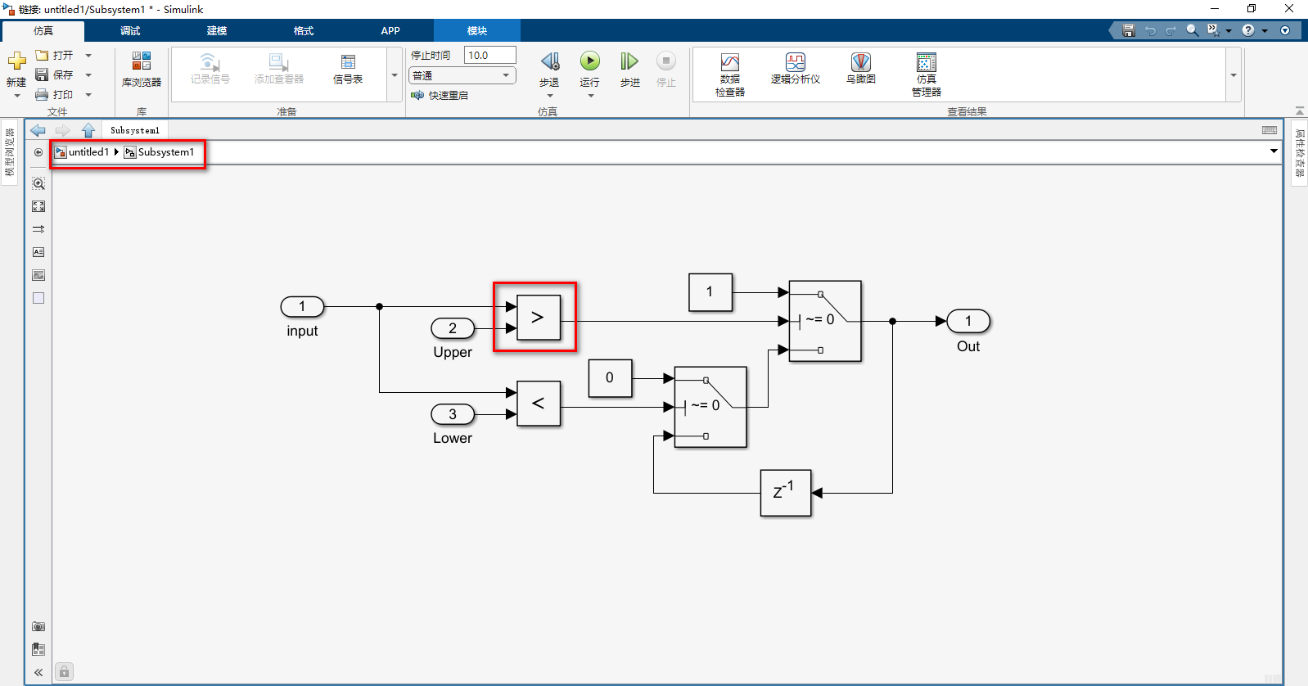This screenshot has height=686, width=1308.
Task: Expand the 准备 gallery dropdown arrow
Action: tap(395, 75)
